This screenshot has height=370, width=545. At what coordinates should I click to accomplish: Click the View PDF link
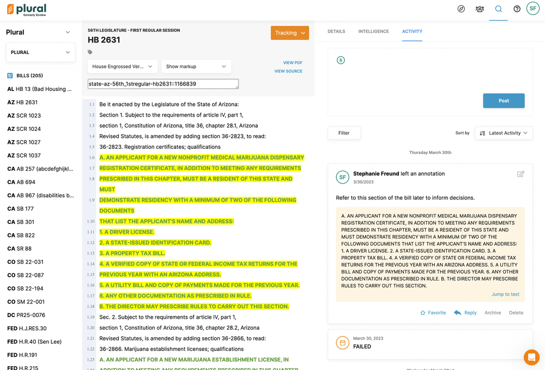293,63
